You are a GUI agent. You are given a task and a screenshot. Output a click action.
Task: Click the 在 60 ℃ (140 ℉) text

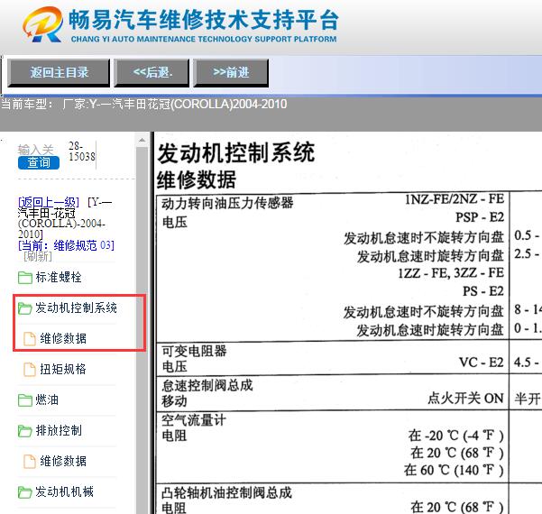pos(454,470)
